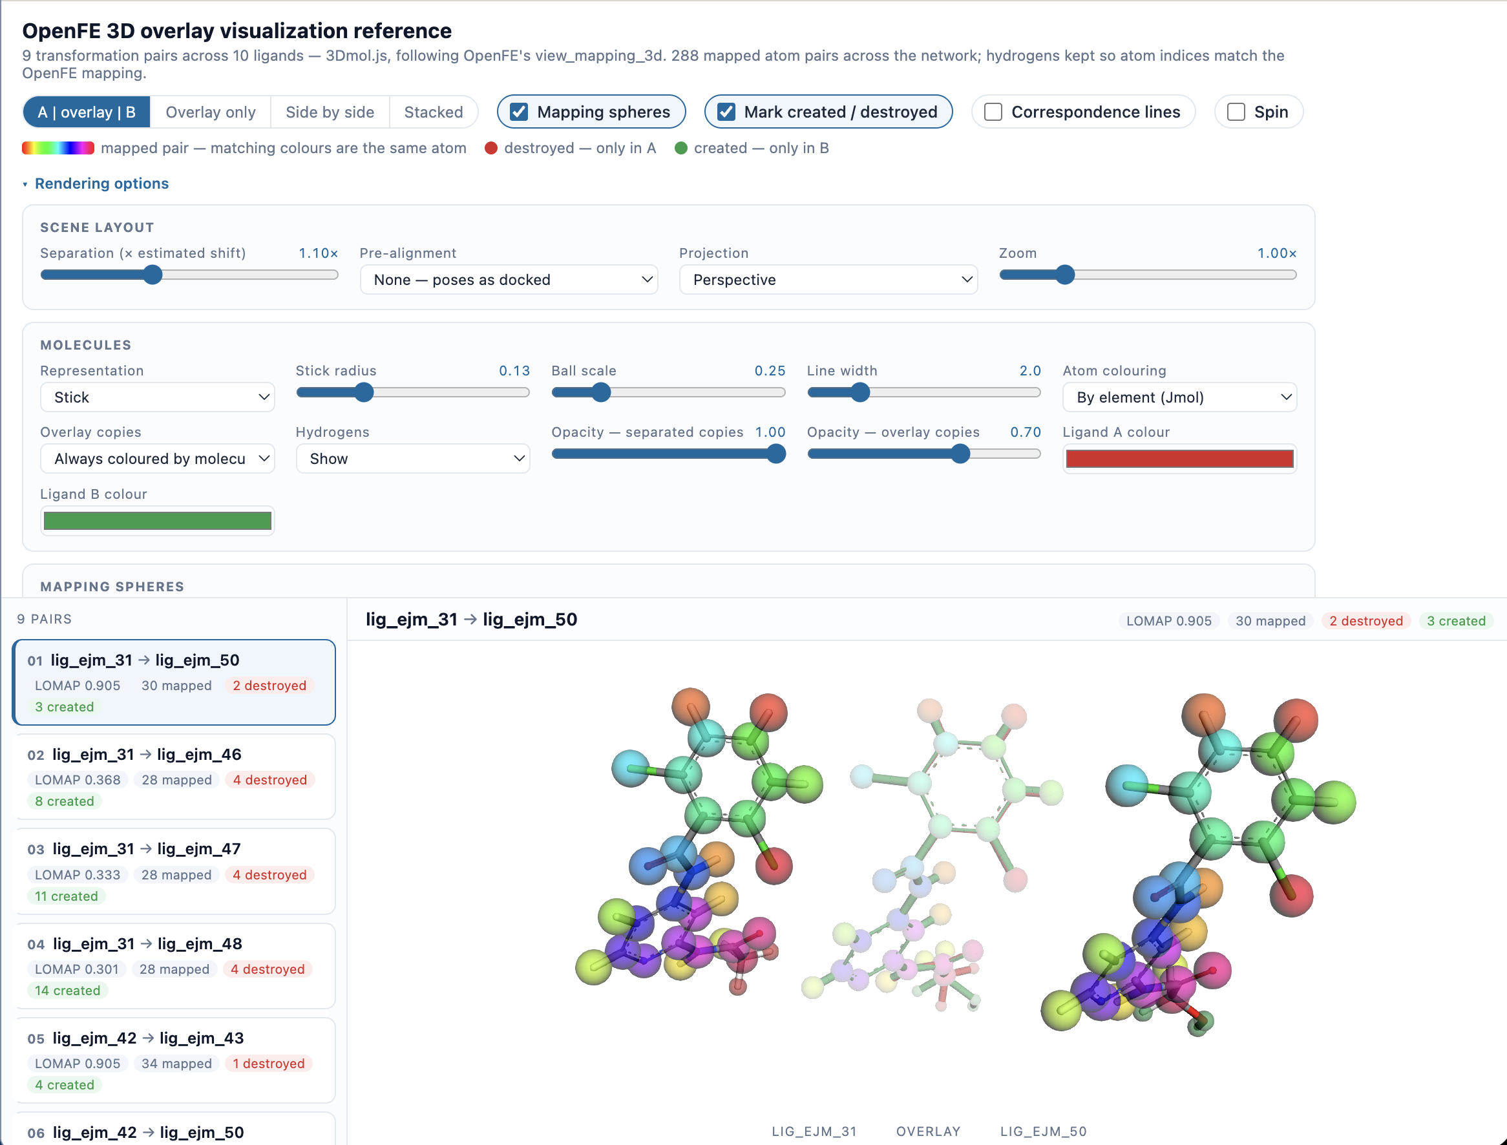
Task: Open the Overlay copies dropdown
Action: pyautogui.click(x=158, y=459)
